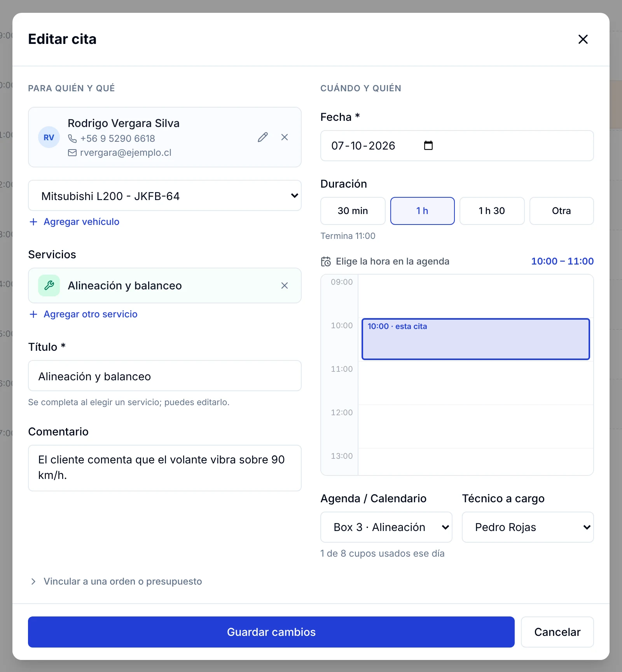Viewport: 622px width, 672px height.
Task: Click the 12:00 agenda slot
Action: coord(475,427)
